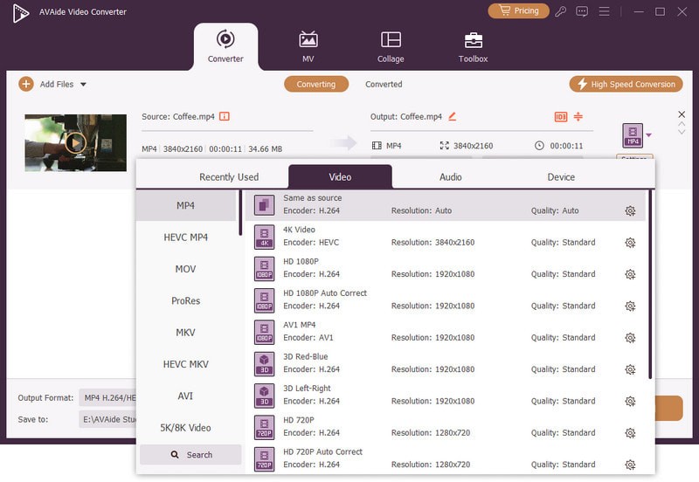Select the HD 720P preset
Screen dimensions: 699x482
pyautogui.click(x=446, y=426)
